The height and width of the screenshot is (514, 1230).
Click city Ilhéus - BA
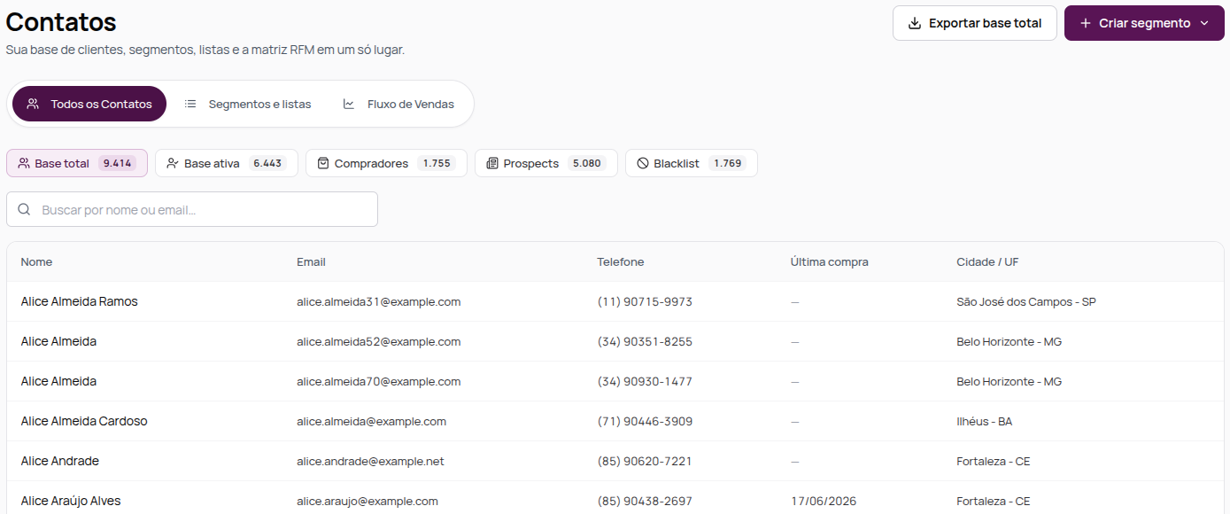(x=984, y=421)
